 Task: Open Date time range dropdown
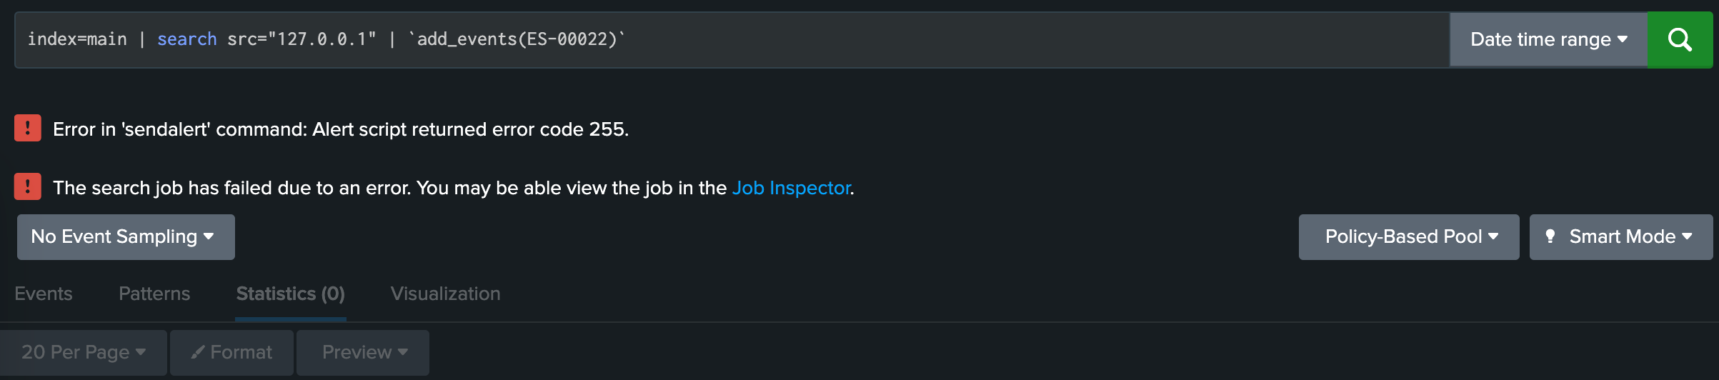pyautogui.click(x=1548, y=40)
